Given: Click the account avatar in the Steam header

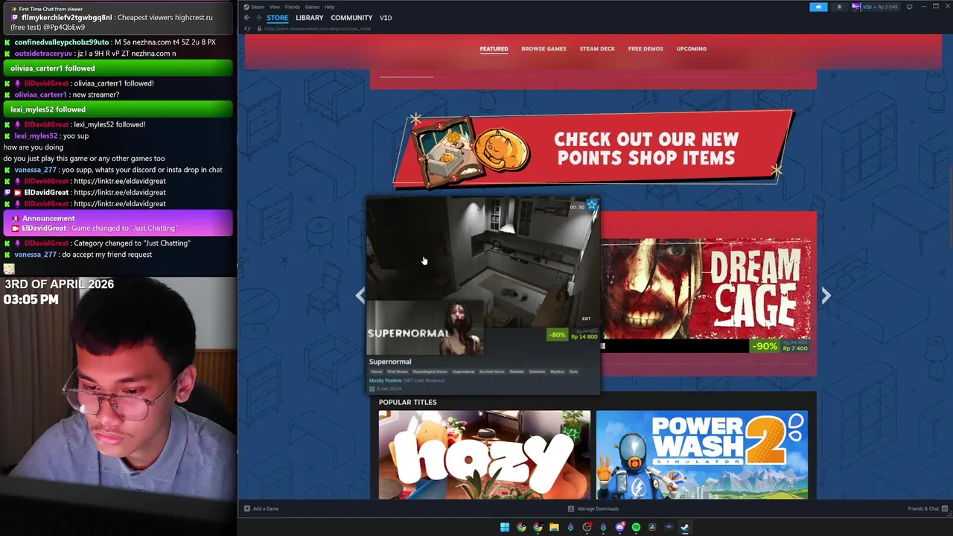Looking at the screenshot, I should (x=856, y=7).
